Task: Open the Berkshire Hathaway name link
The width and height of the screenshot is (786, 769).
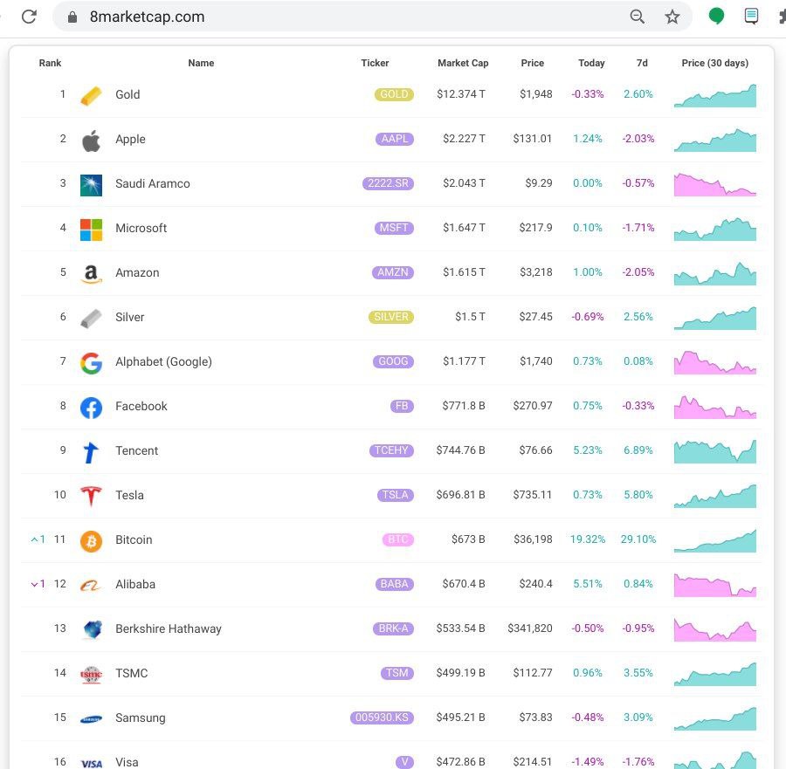Action: [169, 628]
